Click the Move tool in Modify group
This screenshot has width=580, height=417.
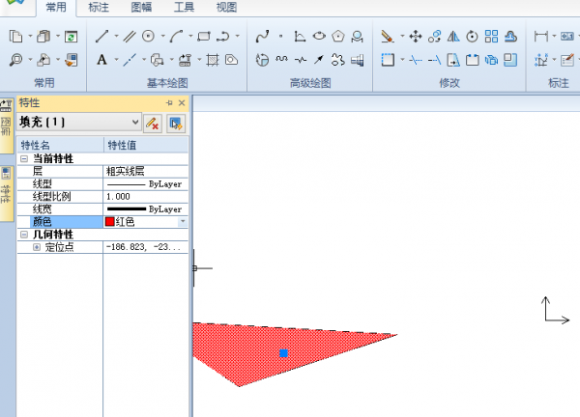415,37
